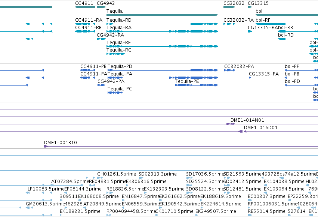Select transcript bol-RD
The image size is (318, 217).
coord(298,39)
